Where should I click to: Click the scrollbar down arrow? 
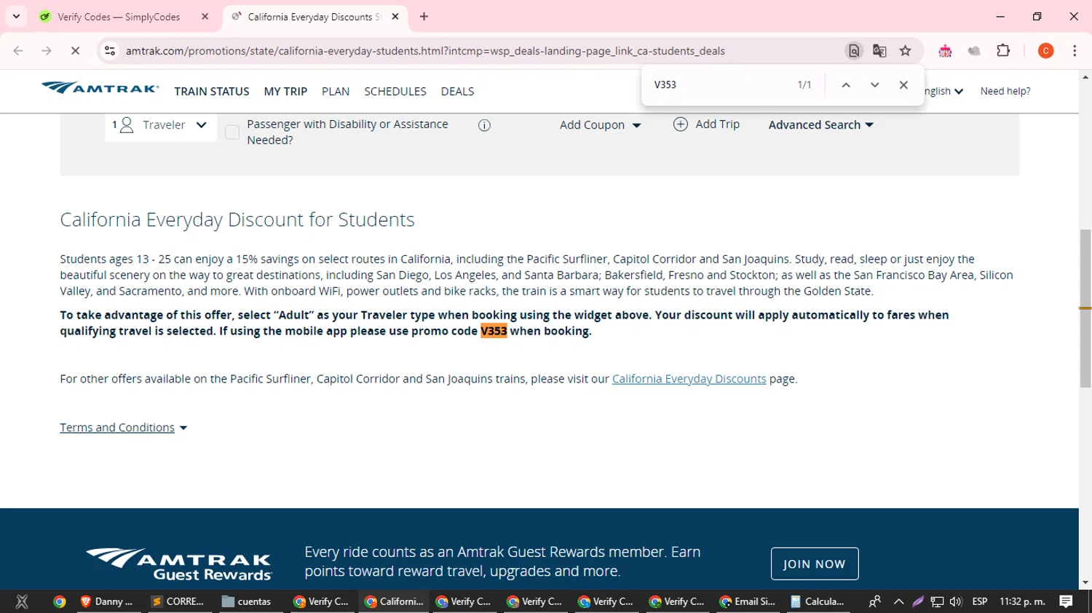coord(1085,583)
